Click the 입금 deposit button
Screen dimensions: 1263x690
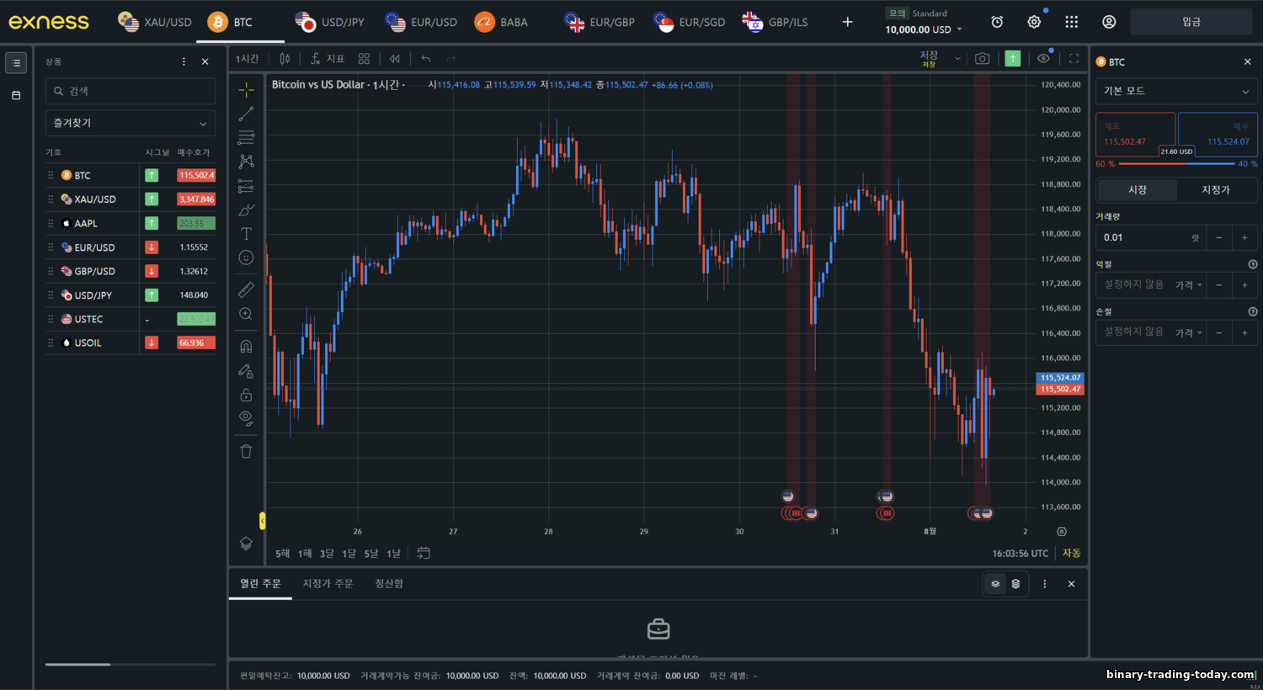1191,22
